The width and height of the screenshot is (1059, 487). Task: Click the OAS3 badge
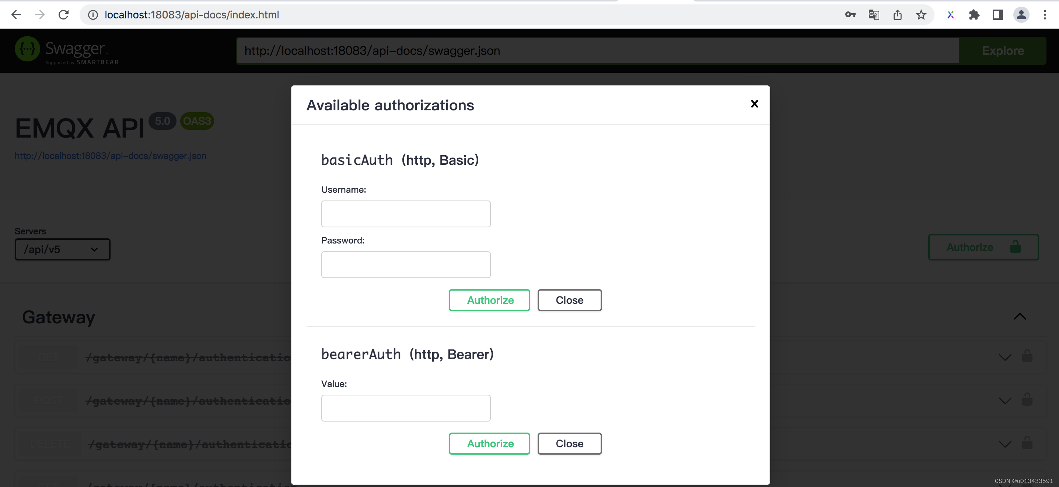coord(197,121)
